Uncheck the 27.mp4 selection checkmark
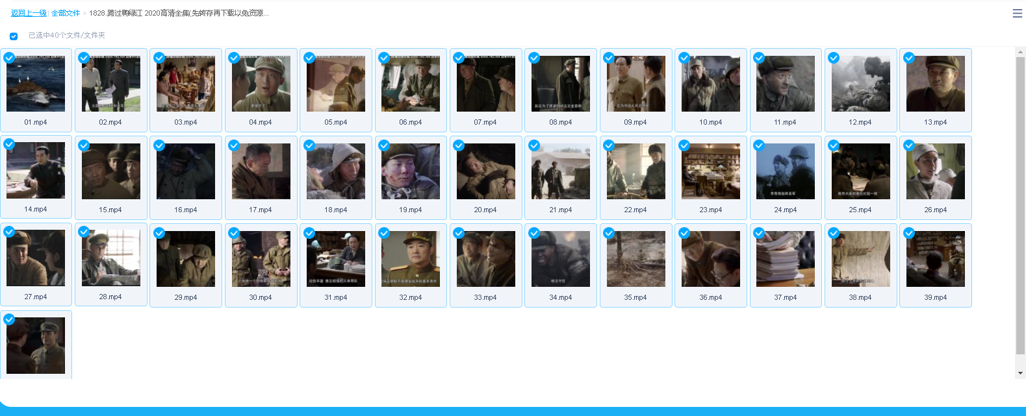 (x=9, y=232)
